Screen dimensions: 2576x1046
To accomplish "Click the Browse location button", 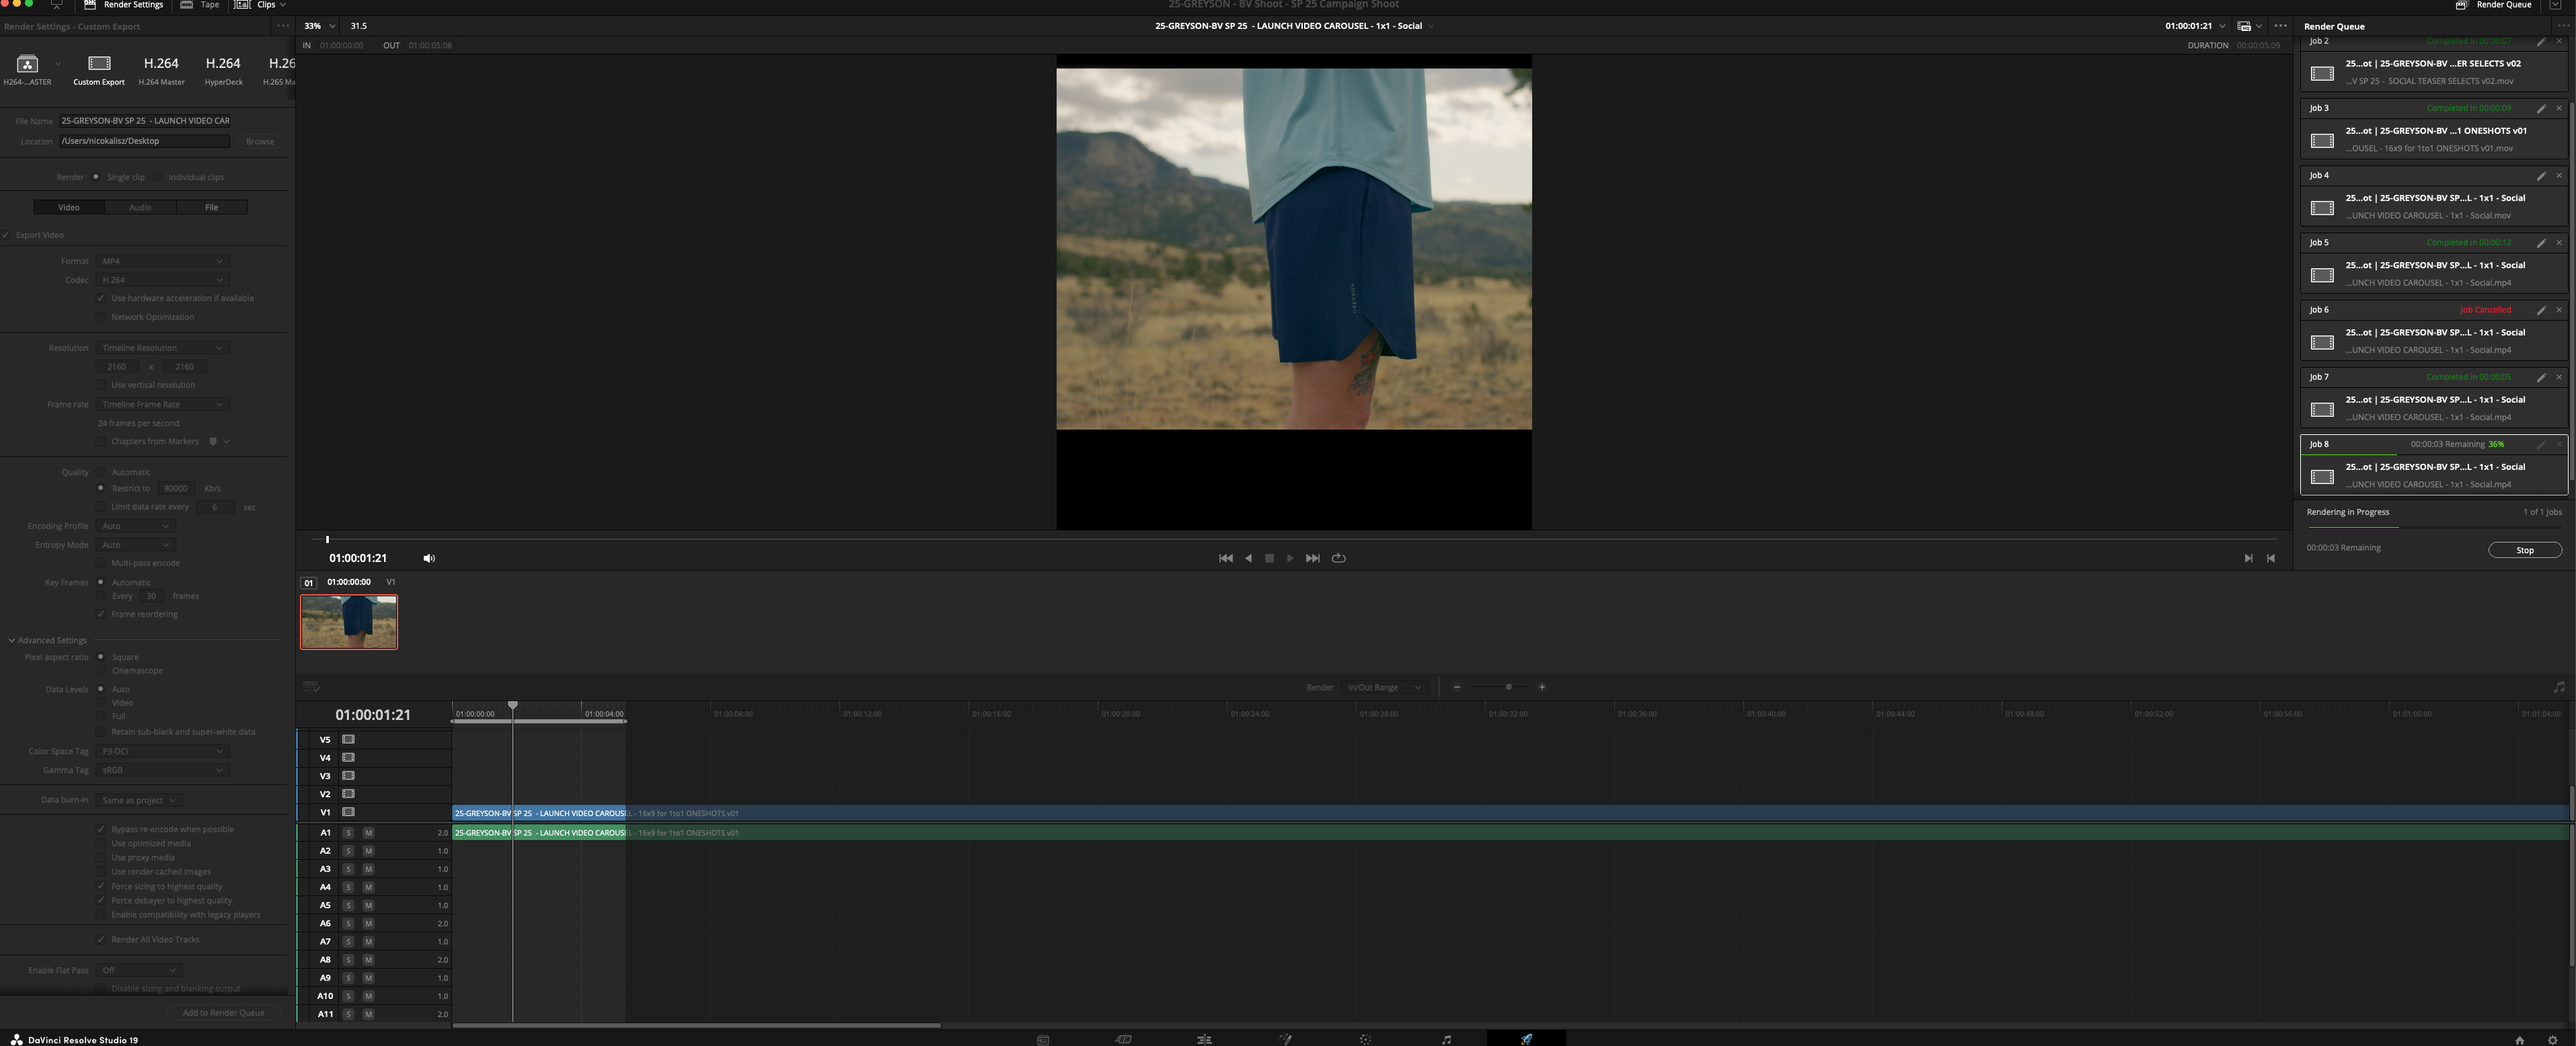I will pos(260,142).
